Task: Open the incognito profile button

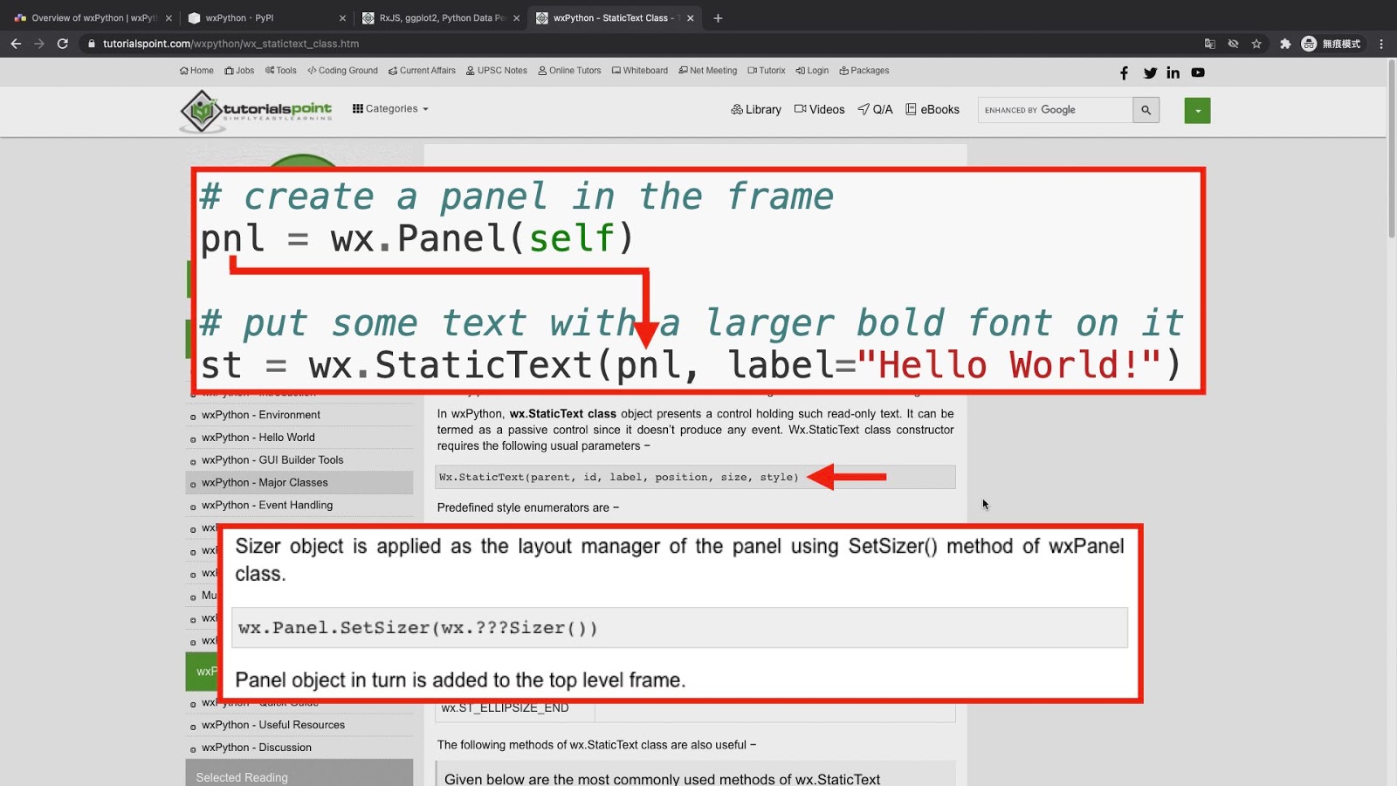Action: pyautogui.click(x=1331, y=44)
